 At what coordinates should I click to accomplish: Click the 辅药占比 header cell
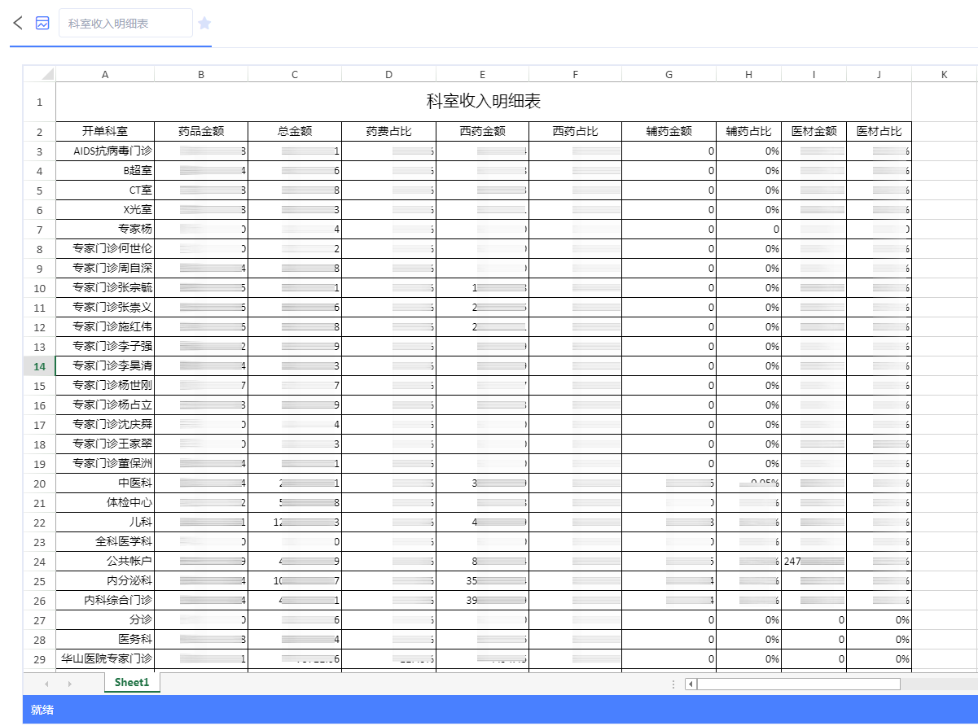[x=748, y=131]
